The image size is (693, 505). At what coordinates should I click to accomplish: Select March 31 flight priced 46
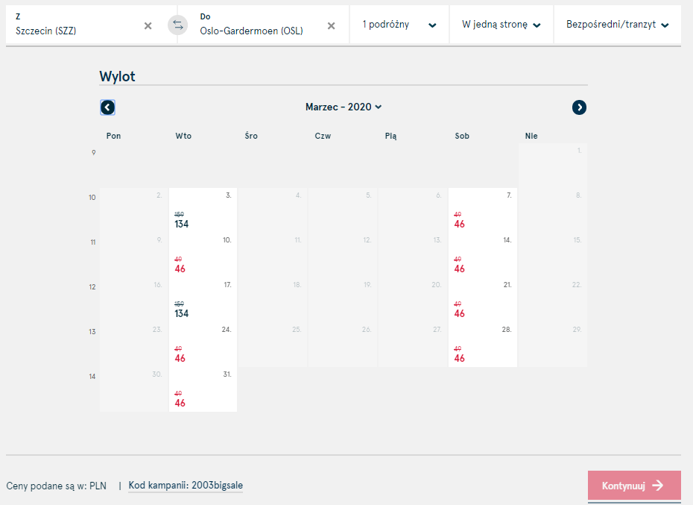[x=203, y=389]
